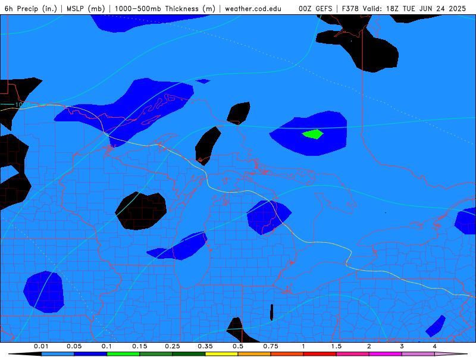Click the "4" legend label

point(435,346)
